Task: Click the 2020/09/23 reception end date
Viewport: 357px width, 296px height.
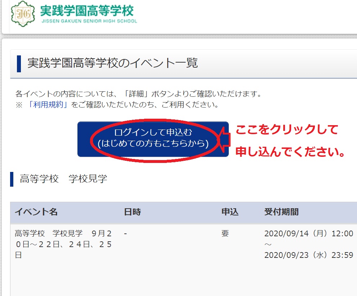Action: pyautogui.click(x=308, y=255)
